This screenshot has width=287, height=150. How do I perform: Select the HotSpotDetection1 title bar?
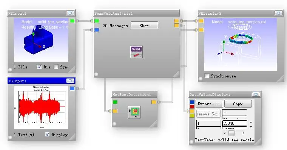click(134, 94)
